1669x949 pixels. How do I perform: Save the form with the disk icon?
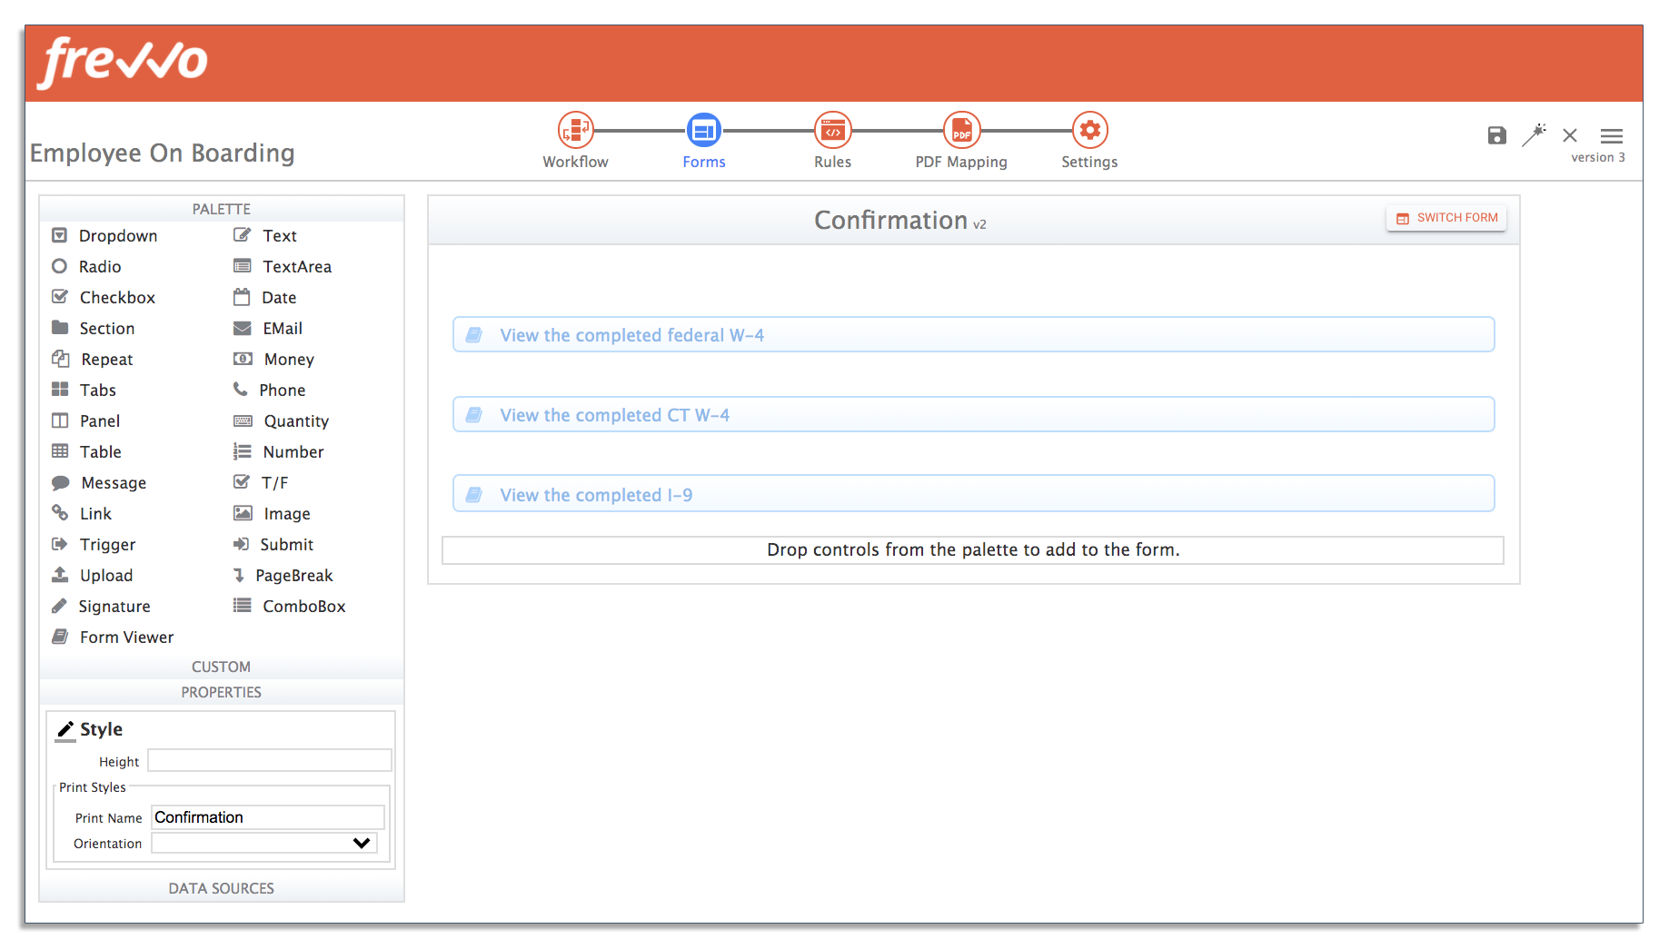(1496, 135)
